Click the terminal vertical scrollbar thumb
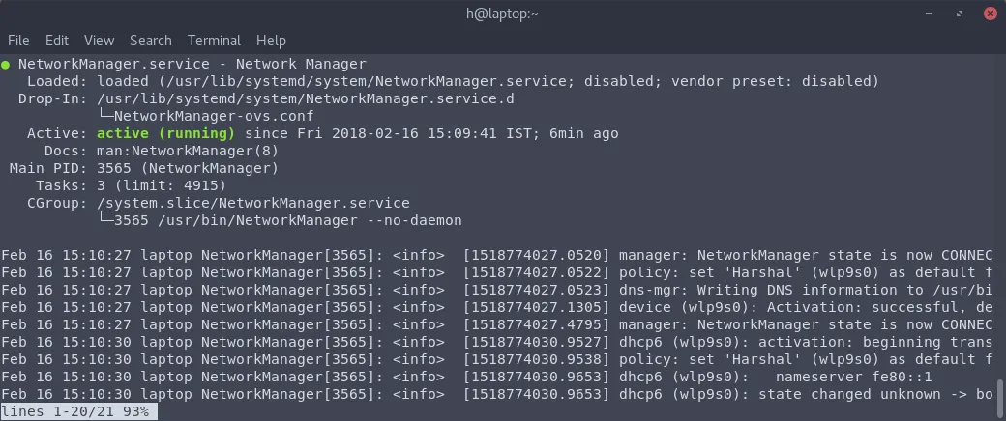Viewport: 1006px width, 421px height. [999, 391]
